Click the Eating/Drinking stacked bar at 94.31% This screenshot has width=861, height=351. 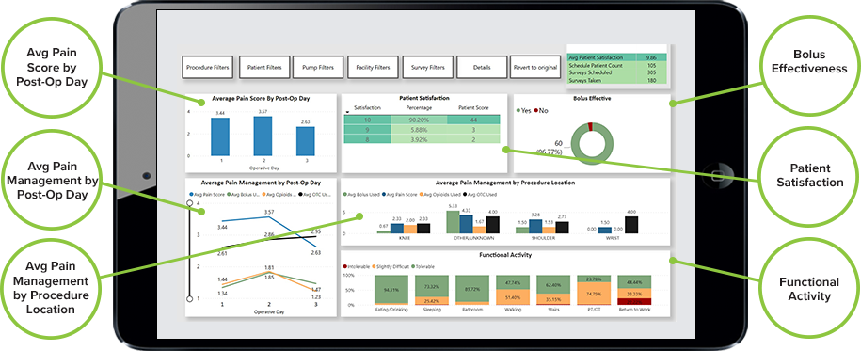tap(391, 290)
